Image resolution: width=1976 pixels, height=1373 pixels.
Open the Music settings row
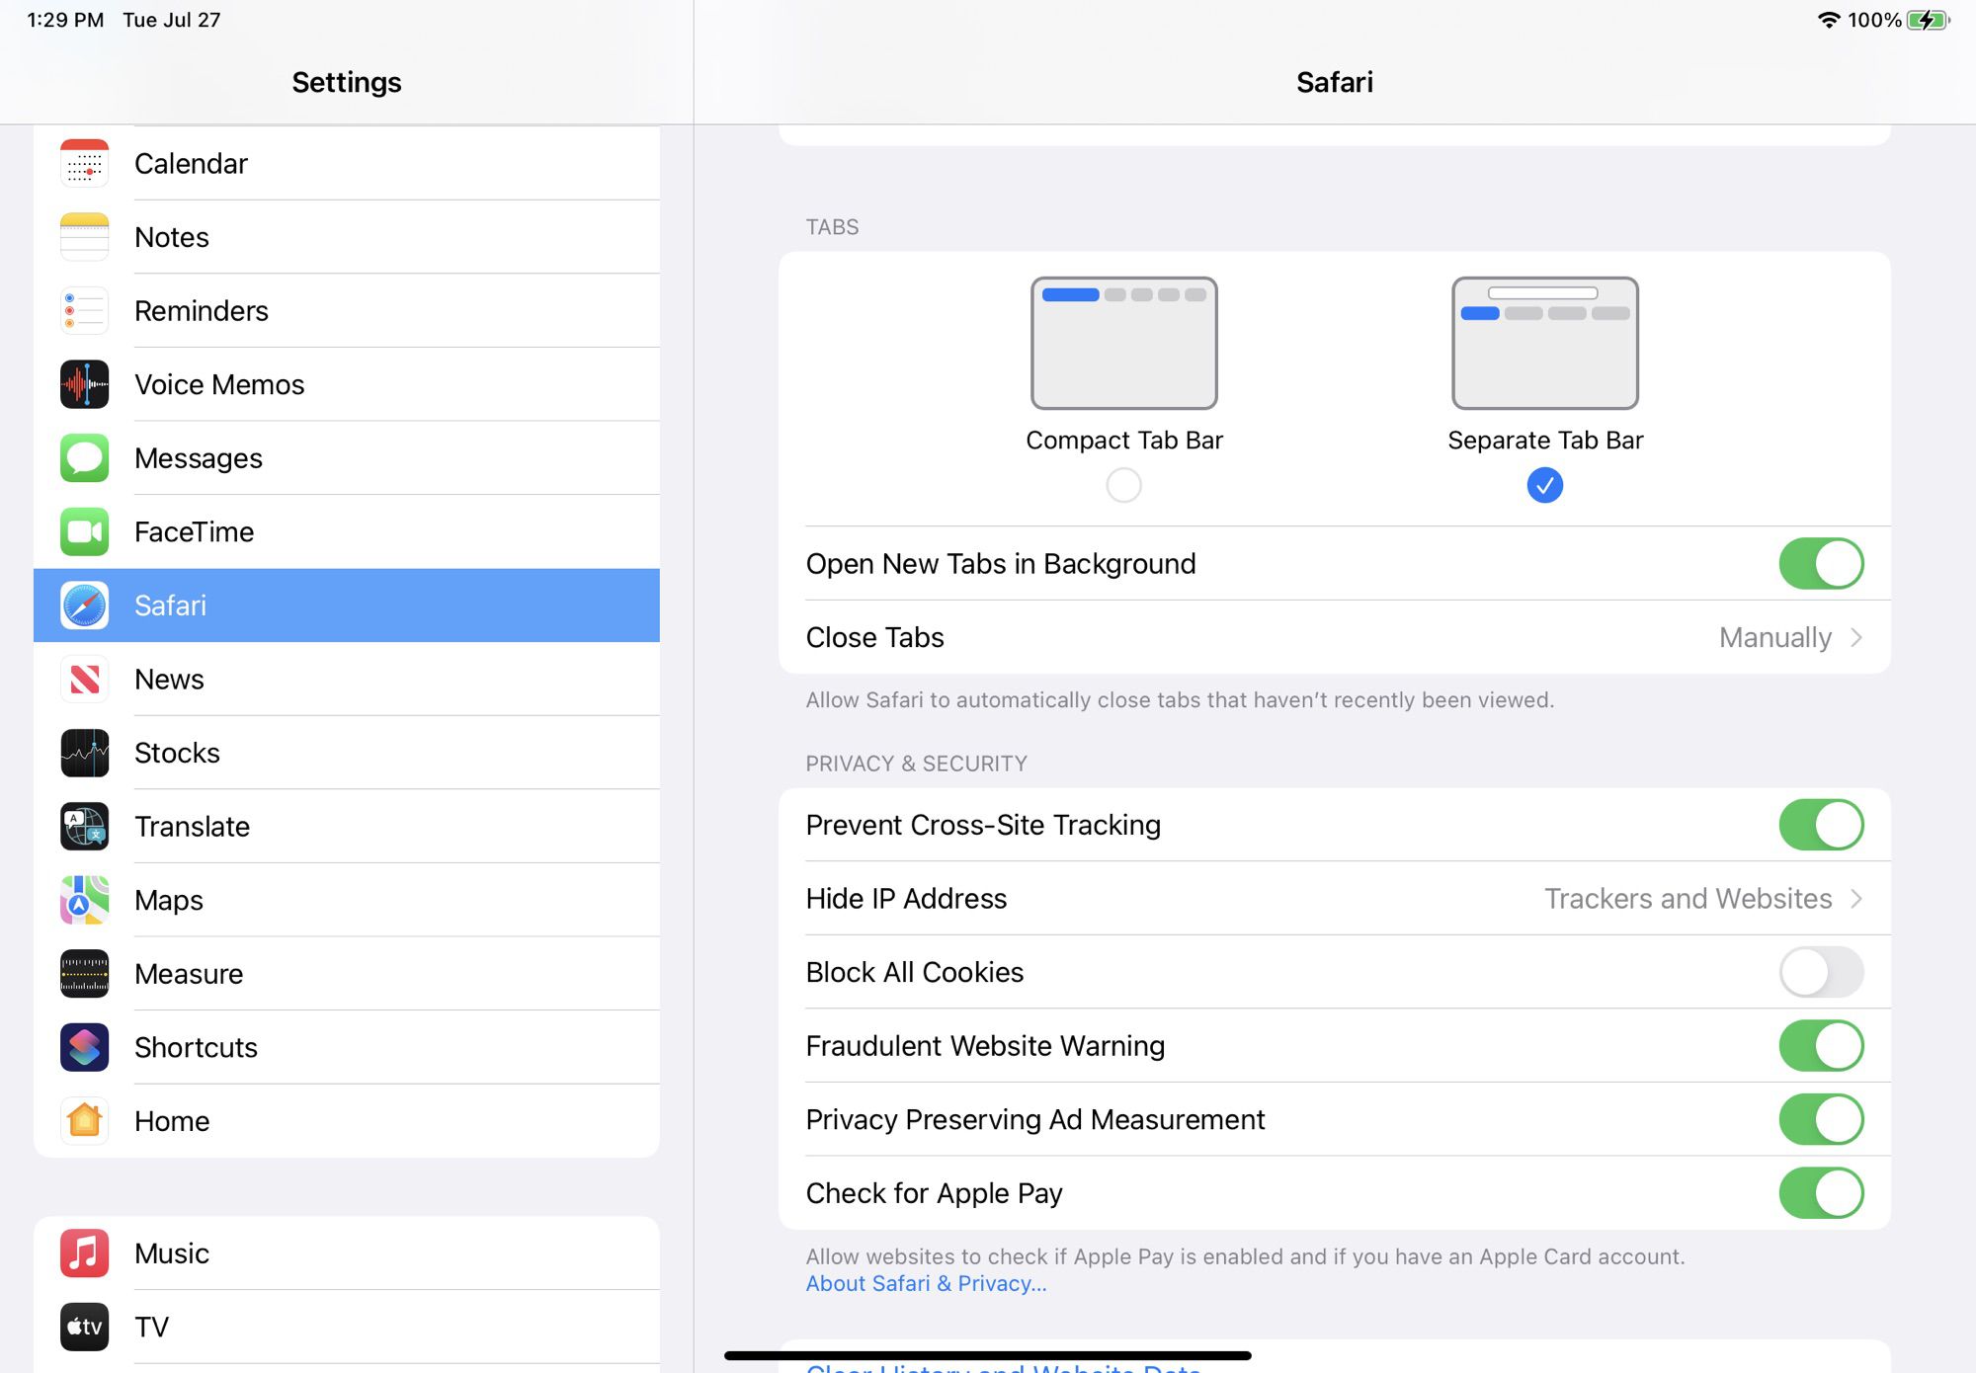click(347, 1253)
